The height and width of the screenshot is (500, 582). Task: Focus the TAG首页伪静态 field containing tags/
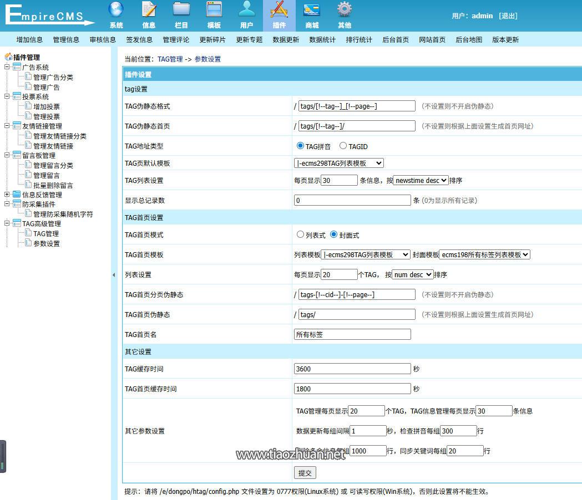point(357,314)
